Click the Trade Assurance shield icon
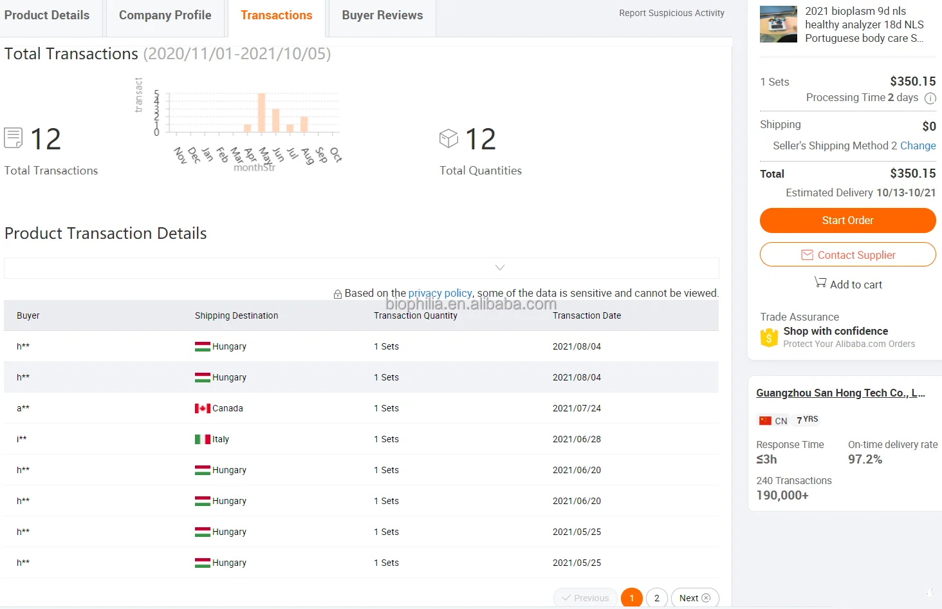 769,337
